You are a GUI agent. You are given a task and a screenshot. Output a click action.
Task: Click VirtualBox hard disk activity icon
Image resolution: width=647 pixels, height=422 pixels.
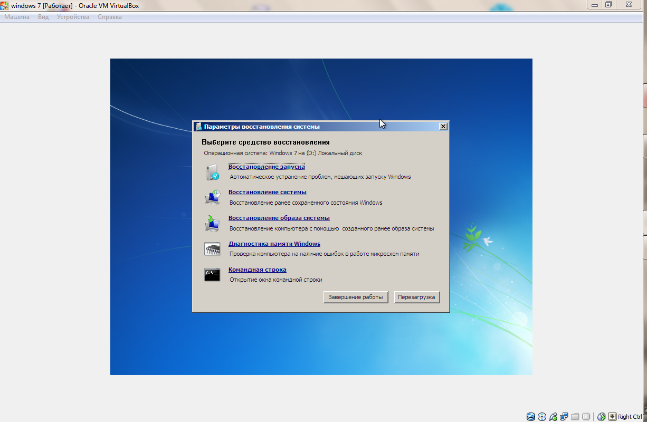click(x=530, y=417)
